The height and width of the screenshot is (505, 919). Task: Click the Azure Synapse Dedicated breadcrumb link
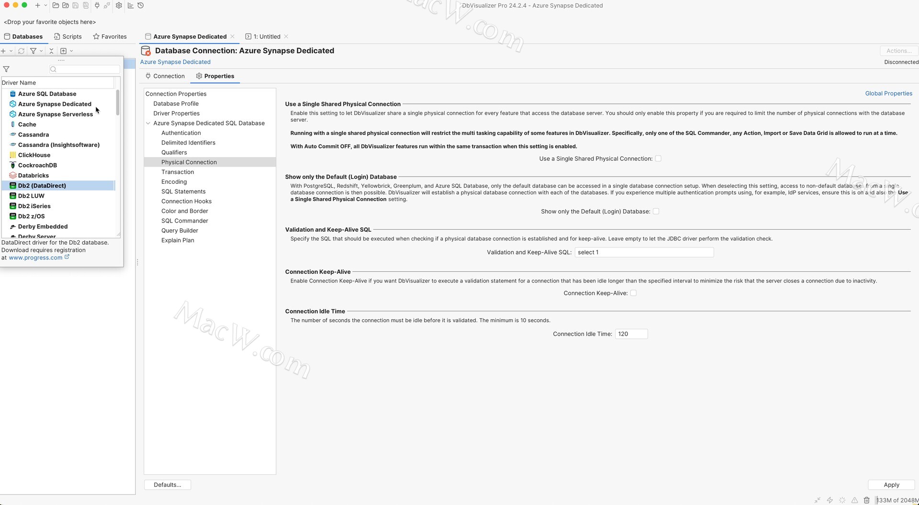175,62
